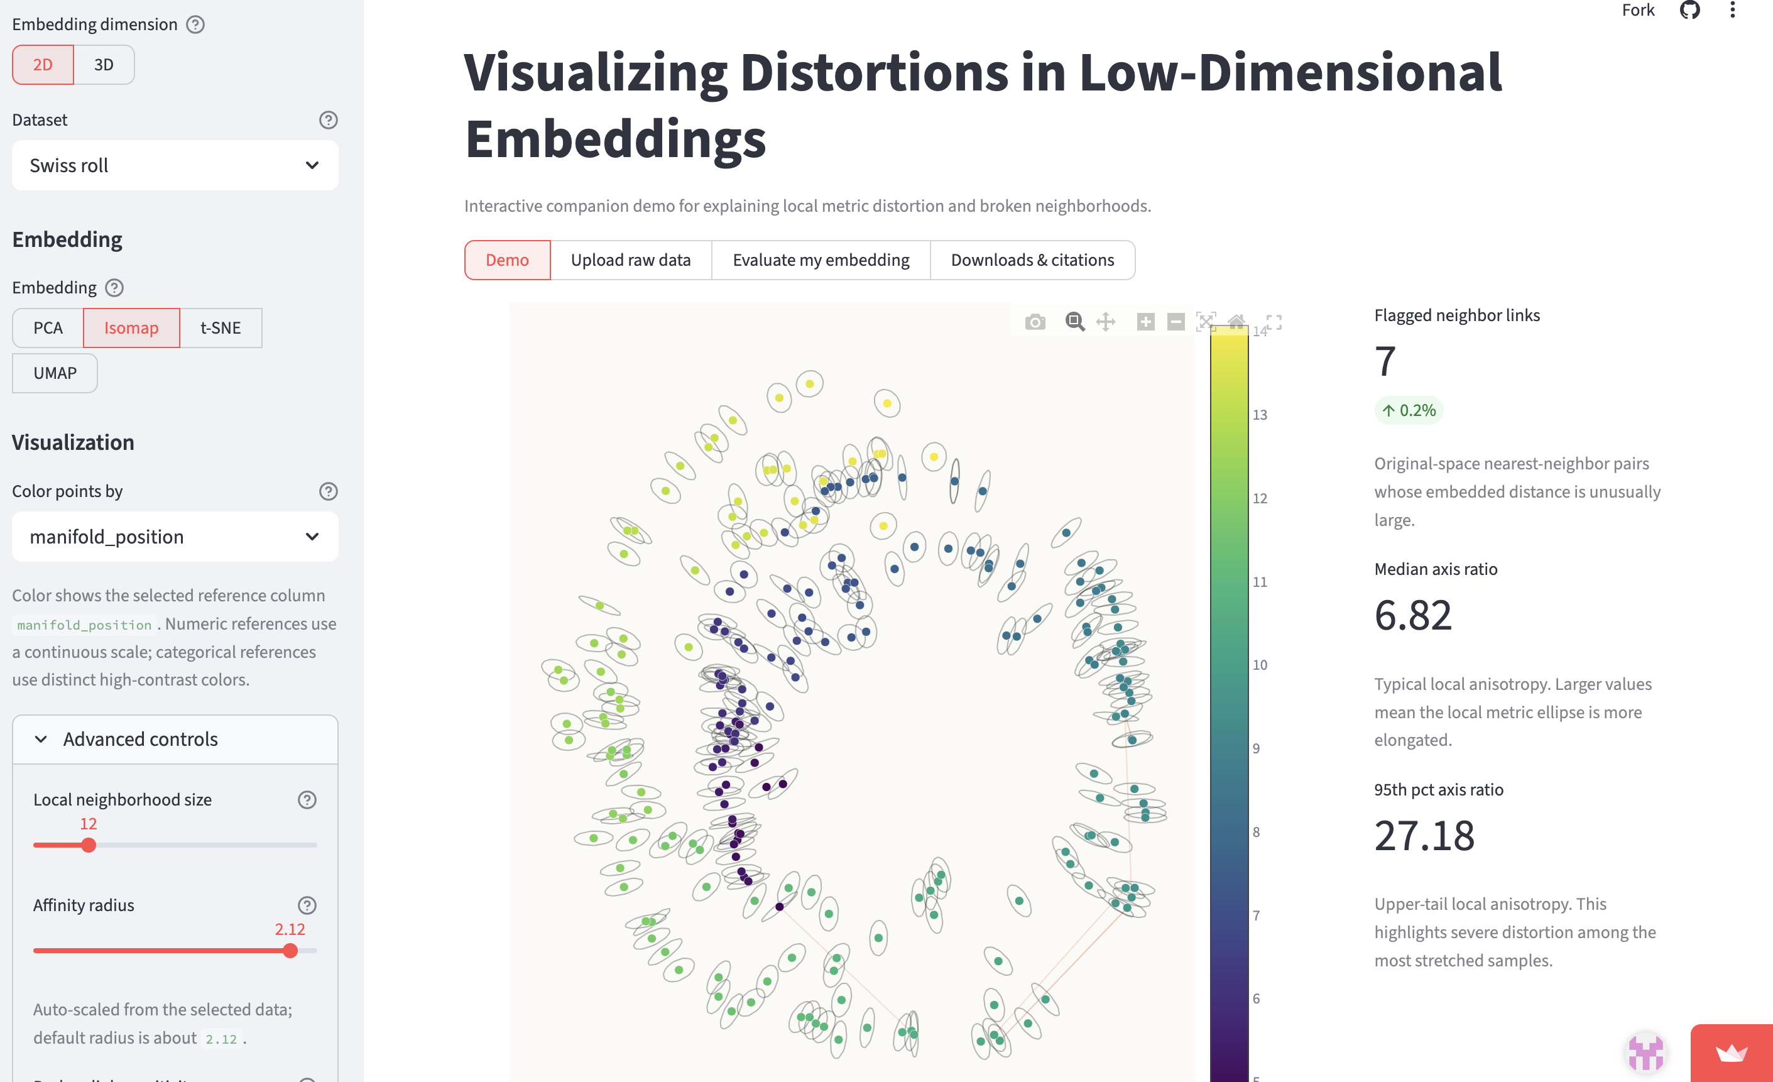Click the autoscale plot icon
This screenshot has height=1082, width=1773.
[x=1206, y=322]
